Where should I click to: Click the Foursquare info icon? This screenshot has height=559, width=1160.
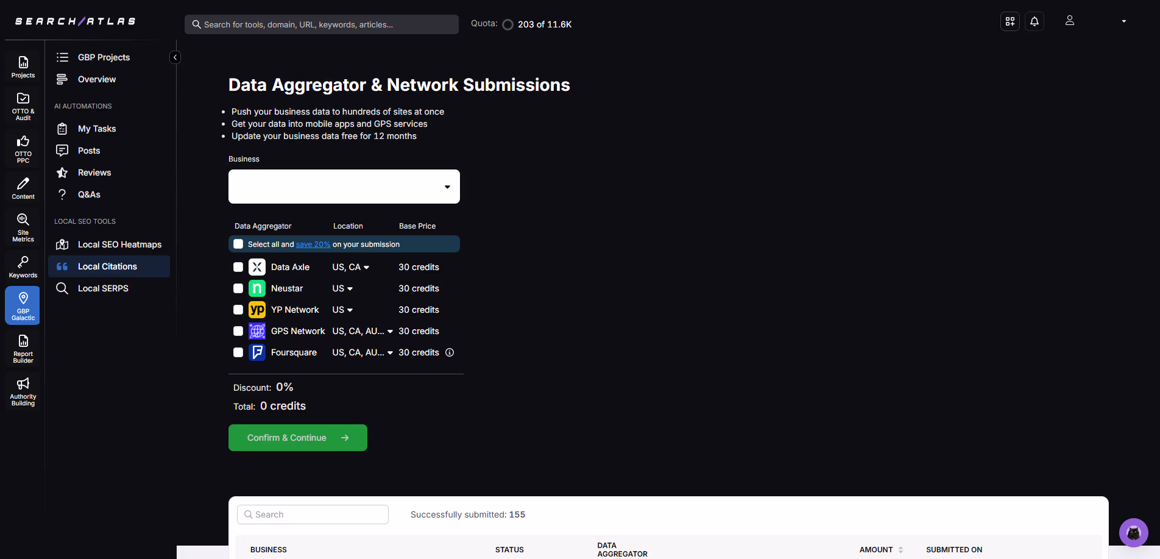tap(450, 352)
